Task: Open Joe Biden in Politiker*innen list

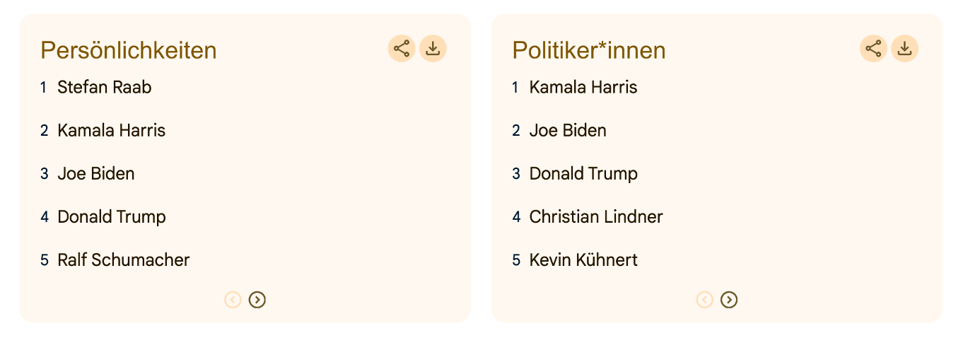Action: [x=568, y=130]
